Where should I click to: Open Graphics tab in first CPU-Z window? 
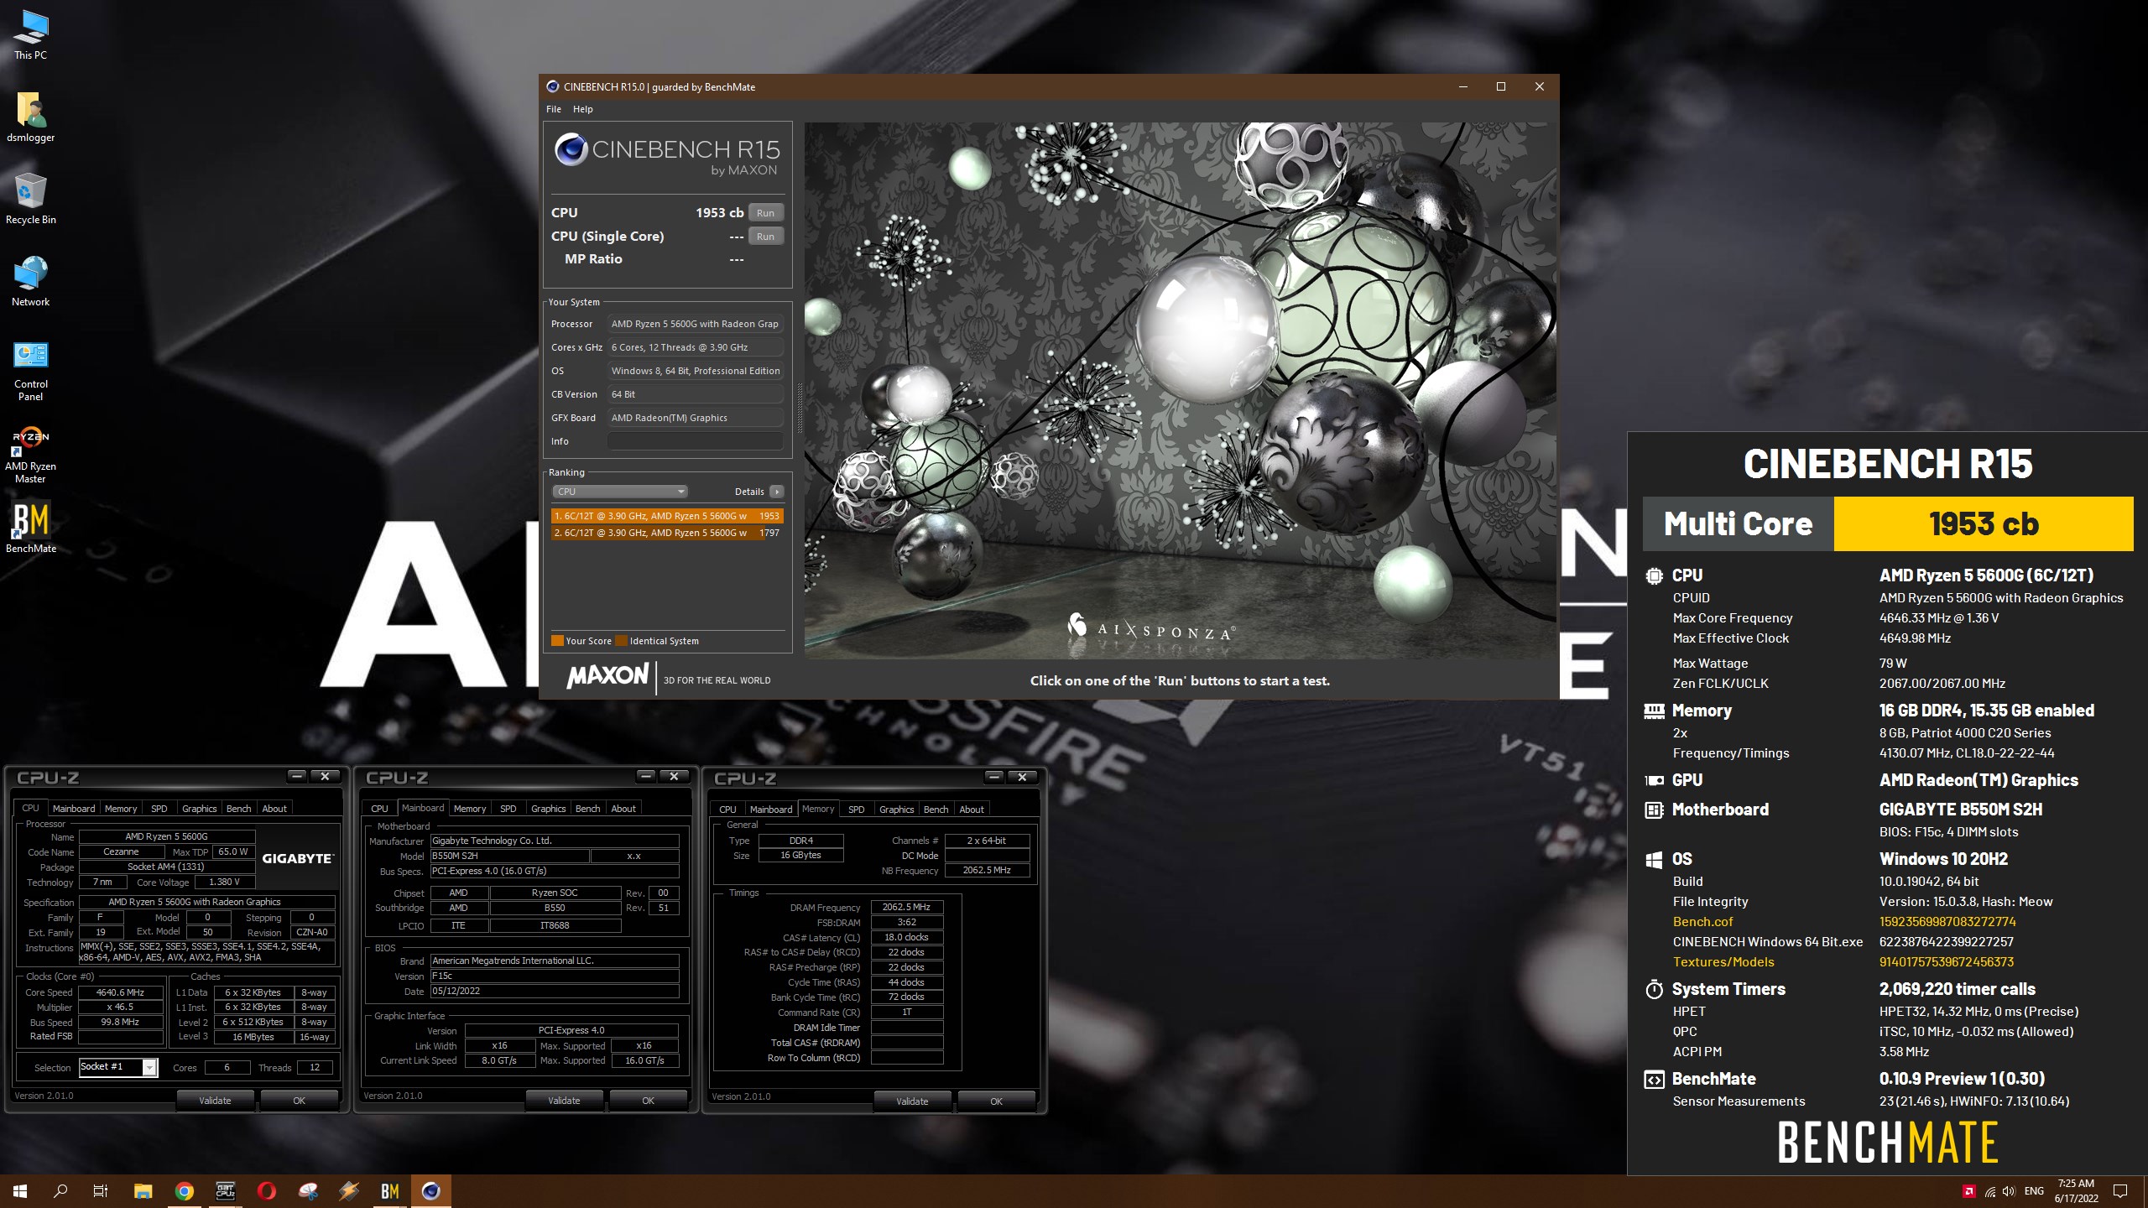[199, 809]
